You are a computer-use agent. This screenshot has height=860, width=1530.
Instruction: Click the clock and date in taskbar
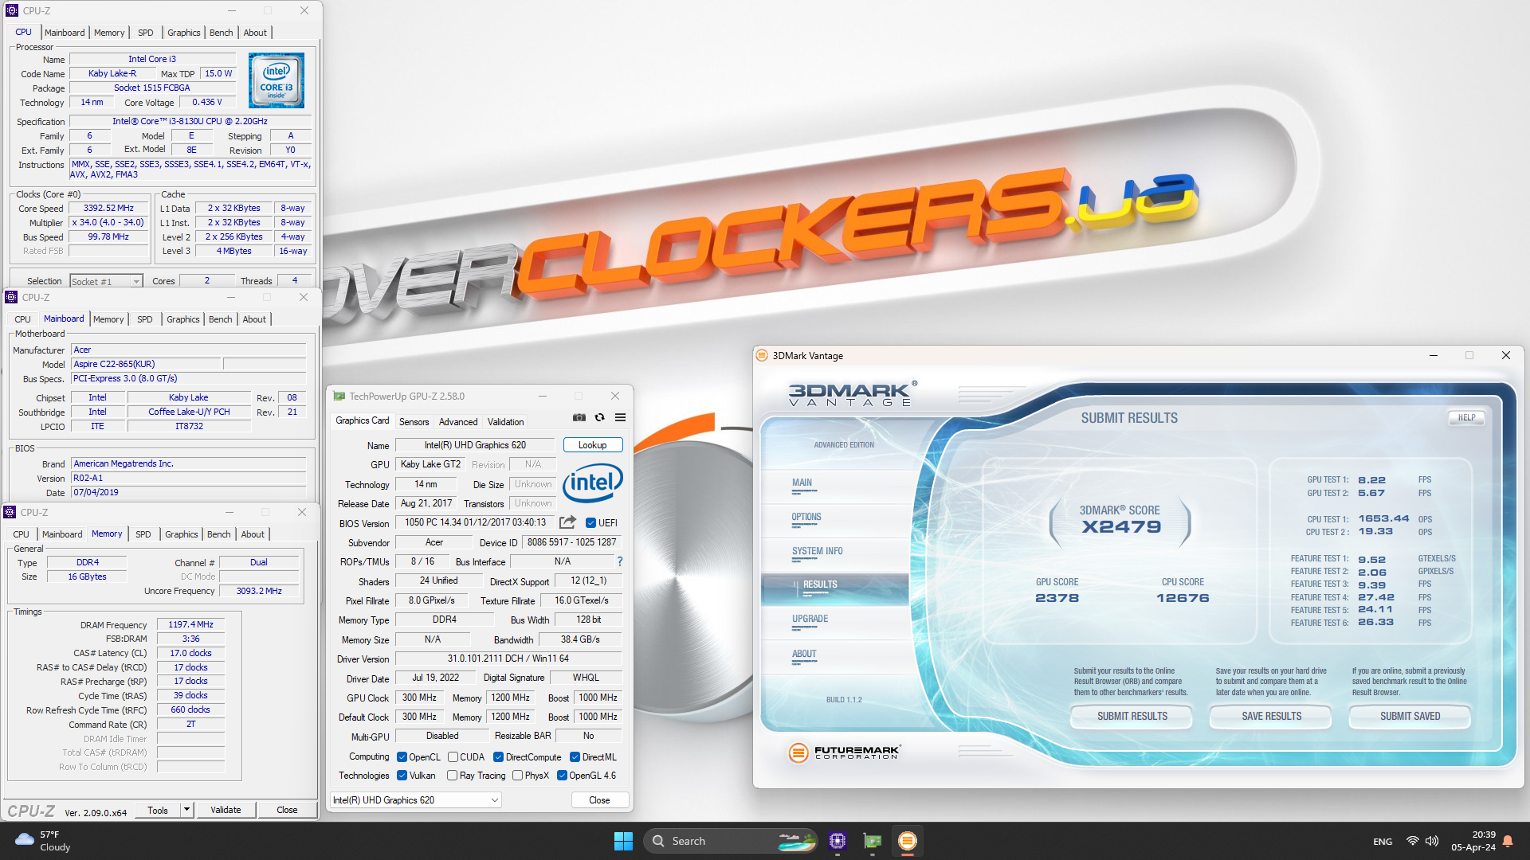coord(1473,841)
